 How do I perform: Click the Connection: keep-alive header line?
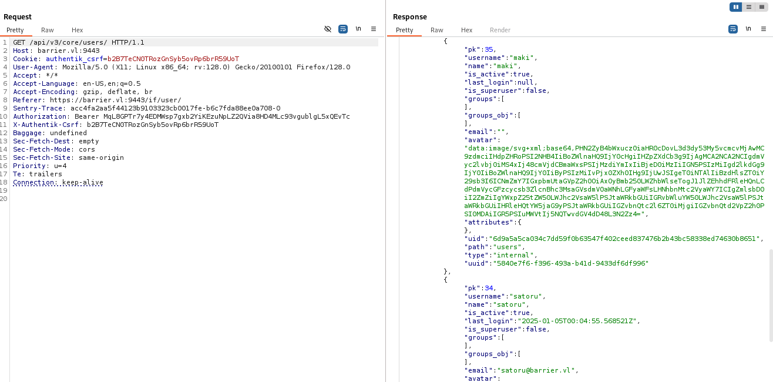58,182
